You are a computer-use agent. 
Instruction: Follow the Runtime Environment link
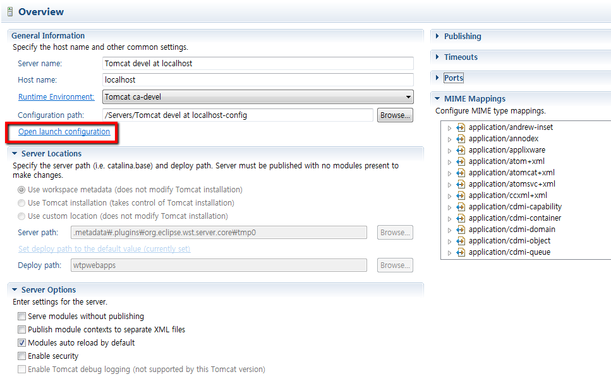coord(56,97)
